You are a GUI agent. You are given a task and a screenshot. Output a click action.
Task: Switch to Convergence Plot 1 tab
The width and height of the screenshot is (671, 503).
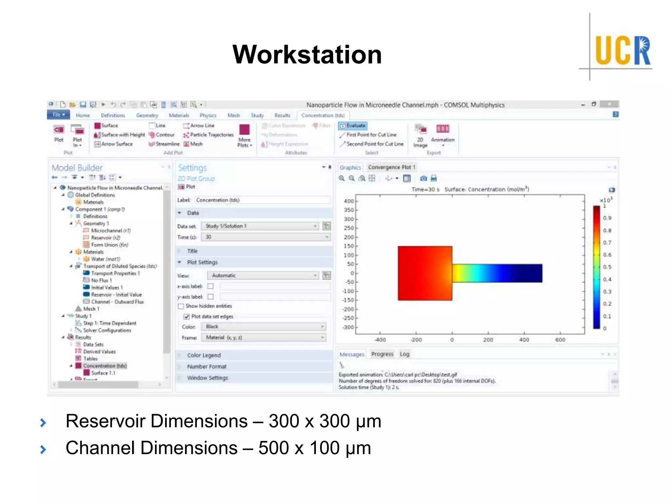[x=392, y=167]
